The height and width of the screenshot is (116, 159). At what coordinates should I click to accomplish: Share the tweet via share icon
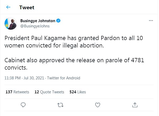(x=135, y=105)
